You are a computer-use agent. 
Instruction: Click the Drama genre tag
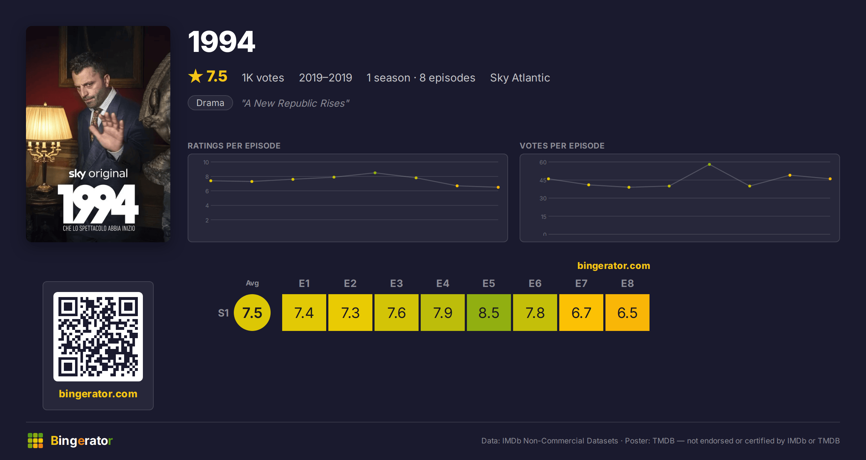tap(210, 103)
